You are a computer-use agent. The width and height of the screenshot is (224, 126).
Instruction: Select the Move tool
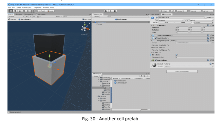coord(15,11)
